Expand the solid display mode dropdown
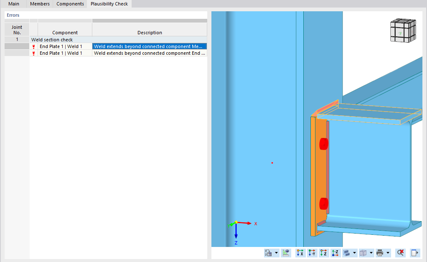 [x=354, y=253]
